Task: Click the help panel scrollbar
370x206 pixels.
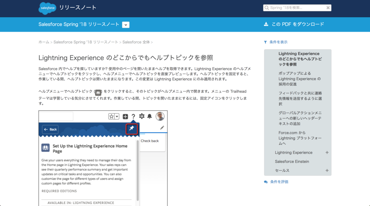Action: coord(138,170)
